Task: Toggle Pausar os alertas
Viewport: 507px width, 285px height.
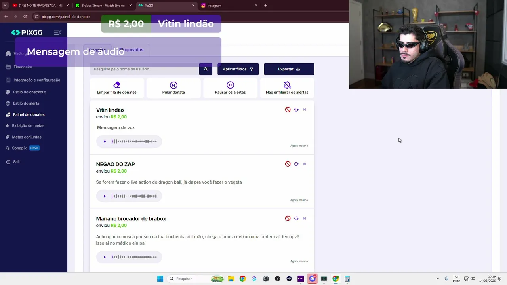Action: [230, 88]
